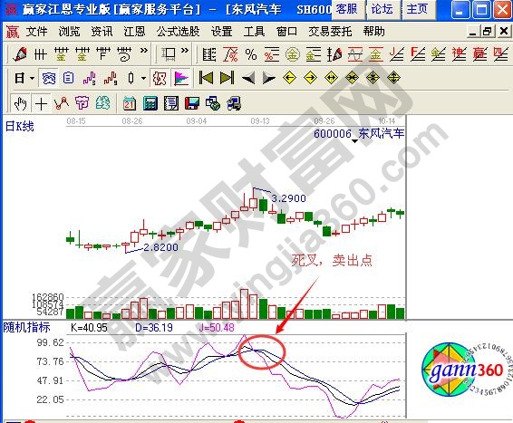
Task: Click the purple 节 icon
Action: click(82, 103)
